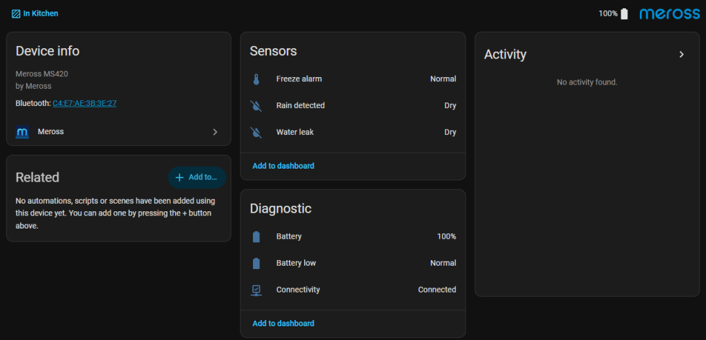Open the Water leak sensor entry
The height and width of the screenshot is (340, 706).
click(353, 132)
